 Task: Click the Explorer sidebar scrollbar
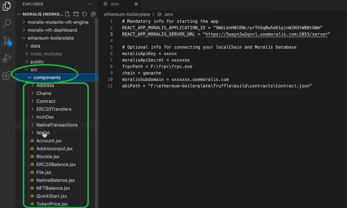96,113
